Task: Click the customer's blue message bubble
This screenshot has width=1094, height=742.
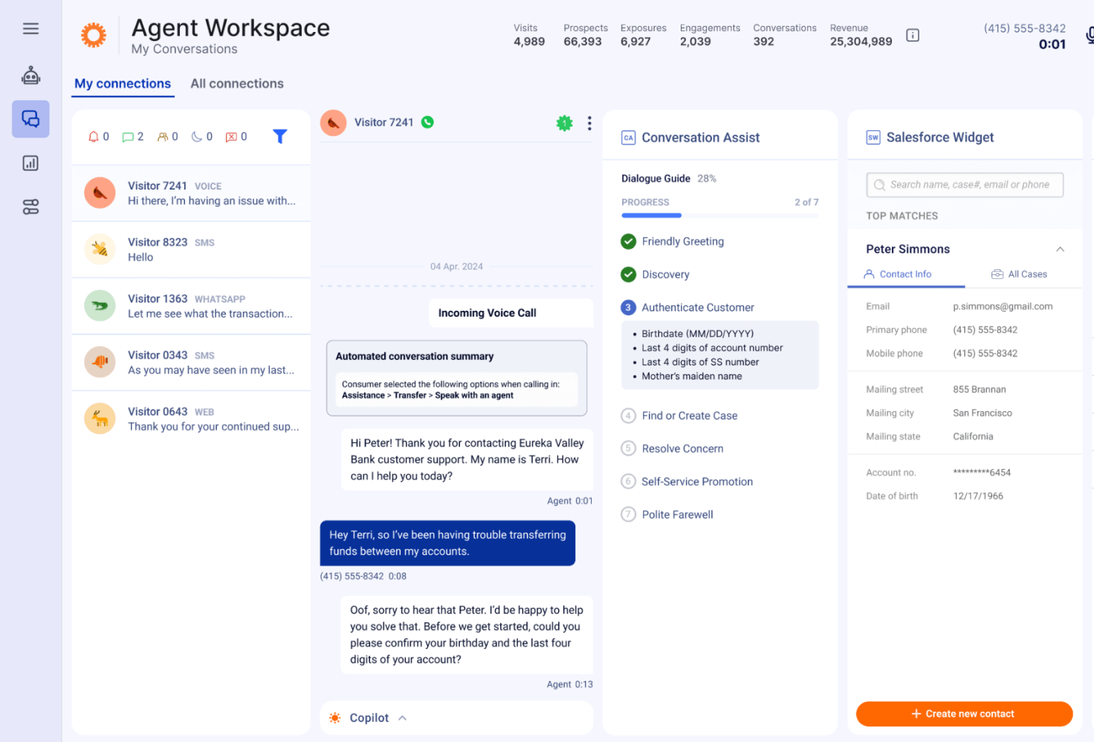Action: tap(447, 543)
